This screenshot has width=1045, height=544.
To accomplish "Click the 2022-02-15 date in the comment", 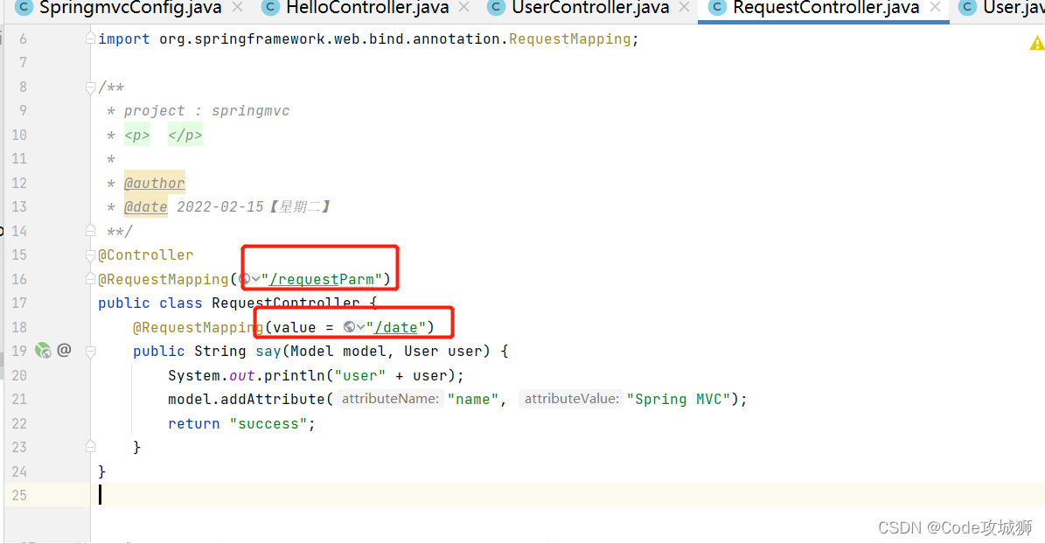I will [x=219, y=207].
